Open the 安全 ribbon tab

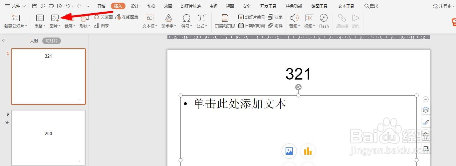click(247, 6)
